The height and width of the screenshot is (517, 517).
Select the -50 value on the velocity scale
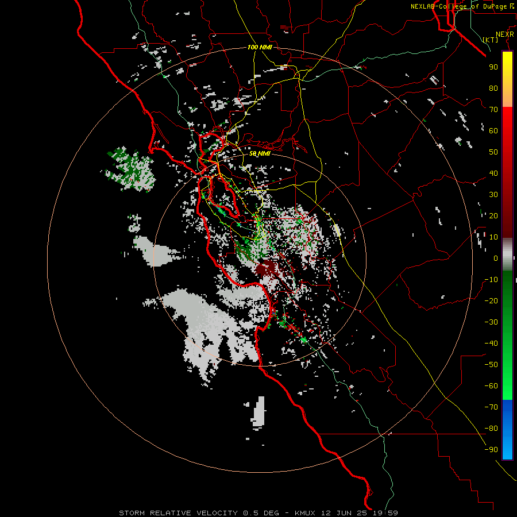coord(491,365)
